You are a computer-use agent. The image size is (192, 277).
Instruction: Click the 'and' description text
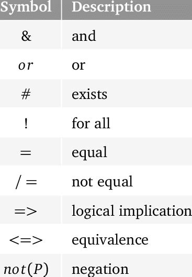(84, 36)
